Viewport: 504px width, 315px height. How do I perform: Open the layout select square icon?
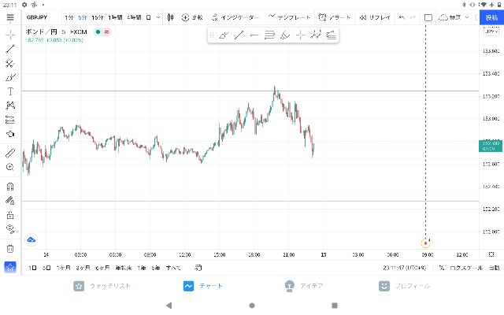click(x=428, y=17)
